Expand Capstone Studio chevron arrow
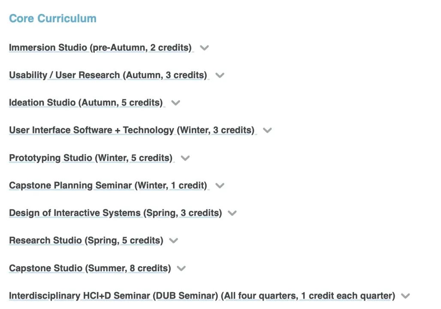This screenshot has width=441, height=309. (181, 269)
